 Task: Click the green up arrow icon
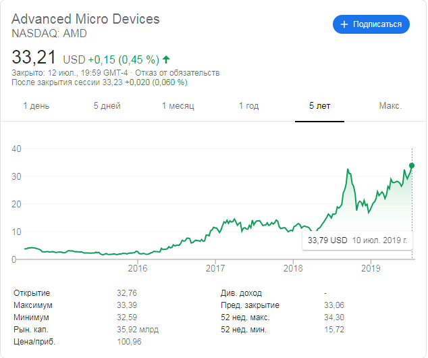(167, 59)
